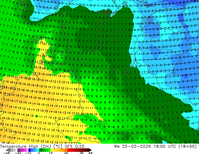Click the "[°C]" unit label
199x154 pixels.
58,146
